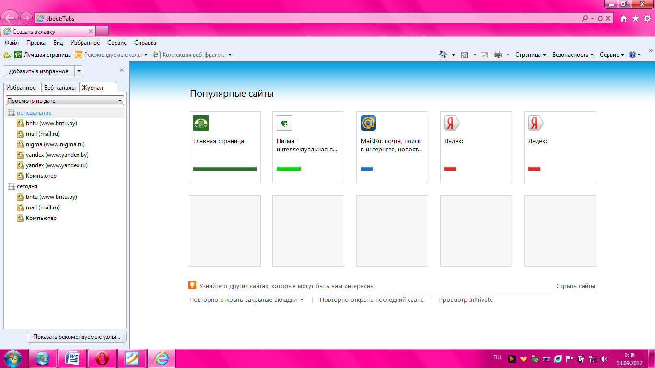Open the Сервис command bar dropdown
The height and width of the screenshot is (368, 655).
612,55
